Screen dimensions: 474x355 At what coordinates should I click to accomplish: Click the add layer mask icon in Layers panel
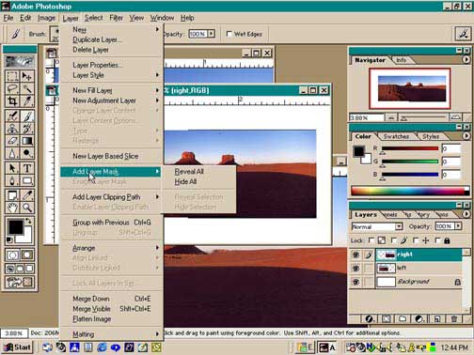(x=386, y=319)
